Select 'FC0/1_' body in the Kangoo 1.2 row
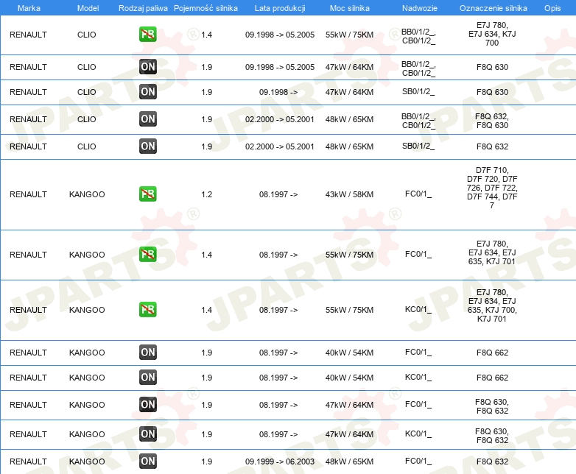The image size is (576, 474). (x=418, y=194)
